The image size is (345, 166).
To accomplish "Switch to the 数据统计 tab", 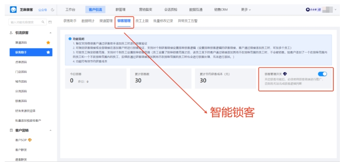I will tap(88, 21).
